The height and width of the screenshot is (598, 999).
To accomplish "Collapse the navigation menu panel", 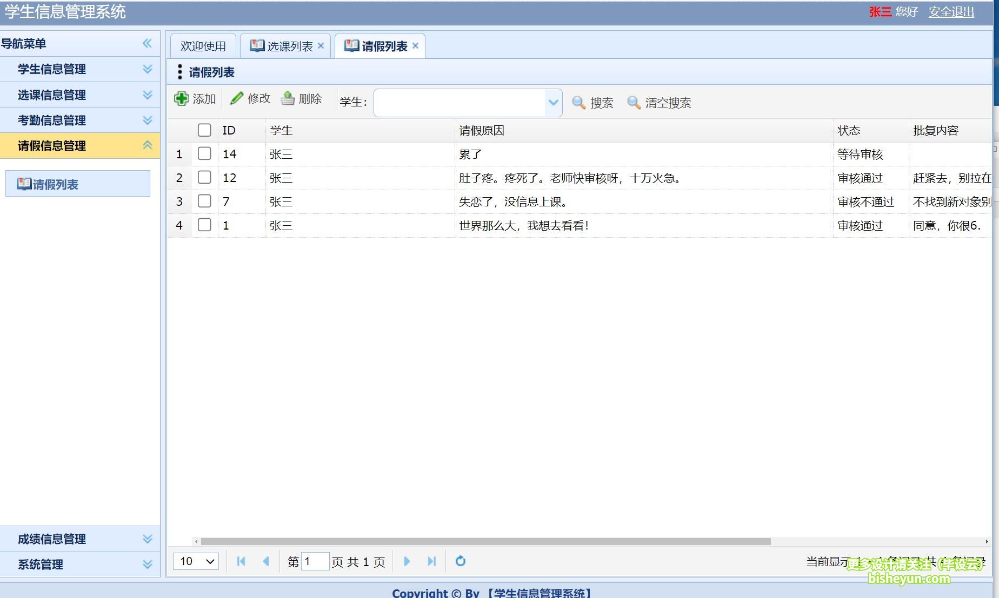I will 147,44.
